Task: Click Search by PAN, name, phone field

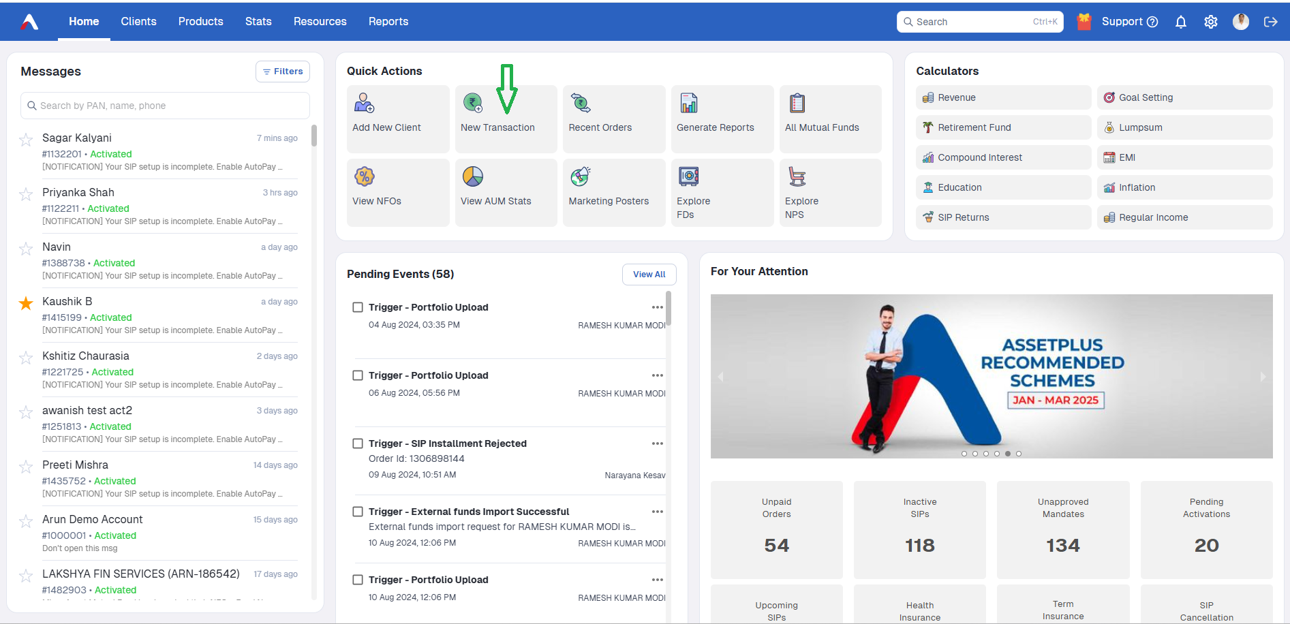Action: click(x=165, y=106)
